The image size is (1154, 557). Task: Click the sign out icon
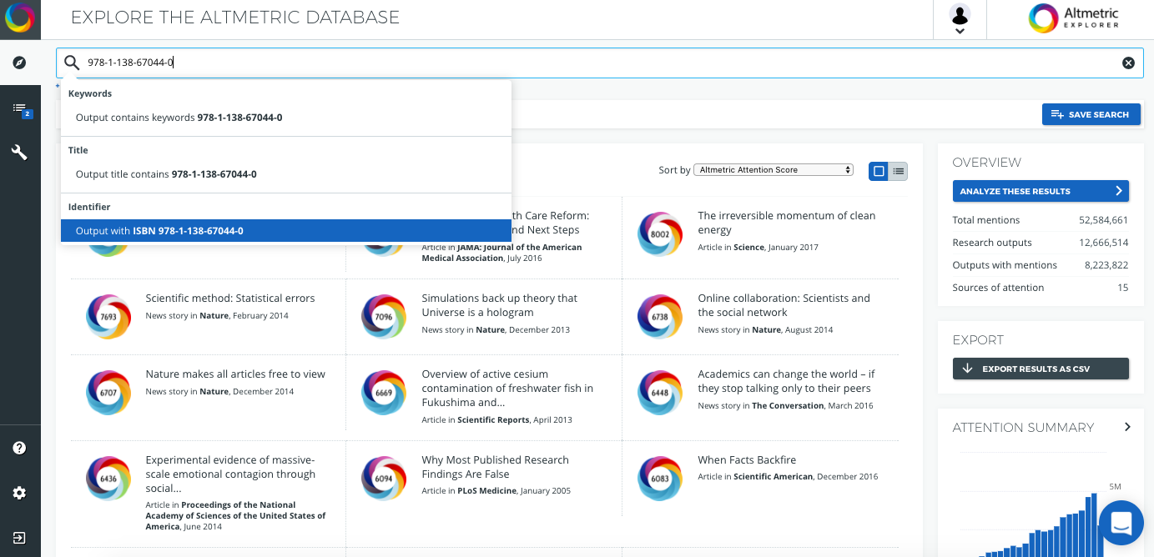tap(19, 537)
